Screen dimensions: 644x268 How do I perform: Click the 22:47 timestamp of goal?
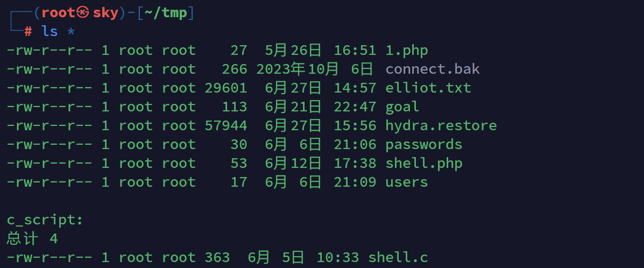tap(355, 107)
